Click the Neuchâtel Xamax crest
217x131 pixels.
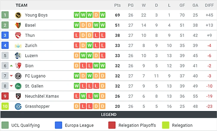tap(18, 96)
